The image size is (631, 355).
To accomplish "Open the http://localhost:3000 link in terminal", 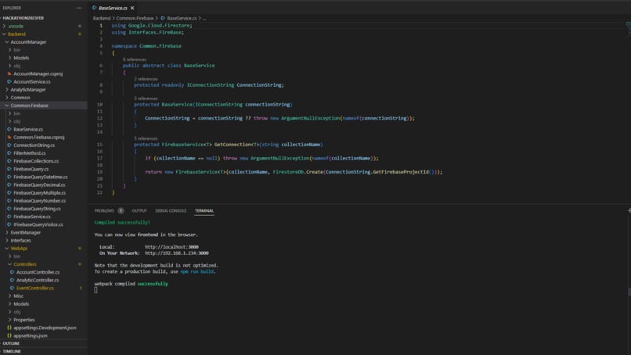I will 171,247.
